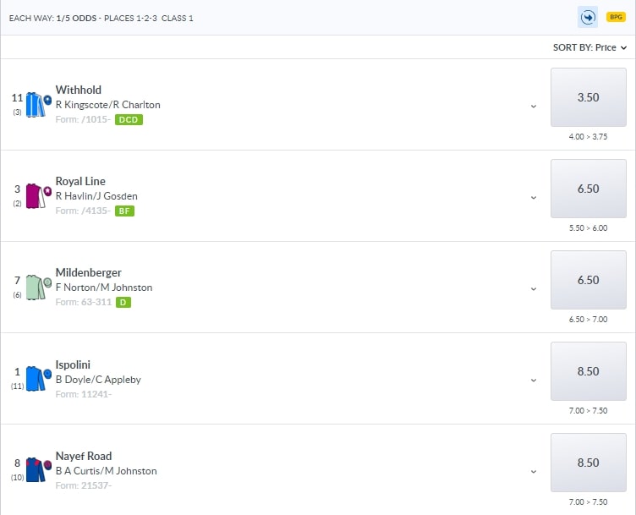This screenshot has width=636, height=515.
Task: Expand Mildenberger's runner details chevron
Action: click(x=534, y=288)
